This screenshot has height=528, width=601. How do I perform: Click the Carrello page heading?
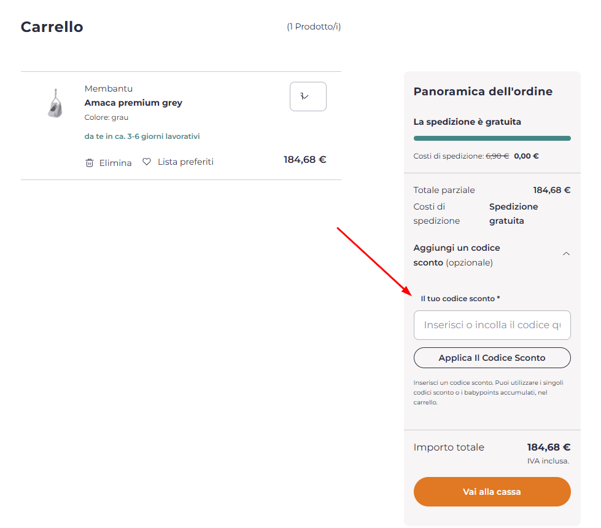(52, 27)
